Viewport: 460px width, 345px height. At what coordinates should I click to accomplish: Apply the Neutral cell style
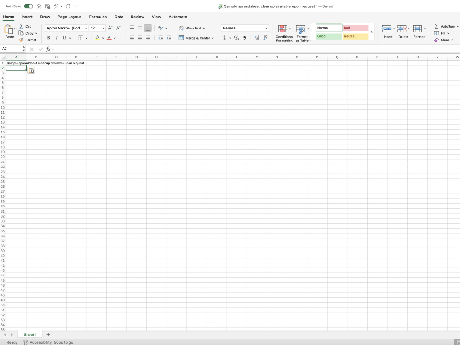point(356,36)
